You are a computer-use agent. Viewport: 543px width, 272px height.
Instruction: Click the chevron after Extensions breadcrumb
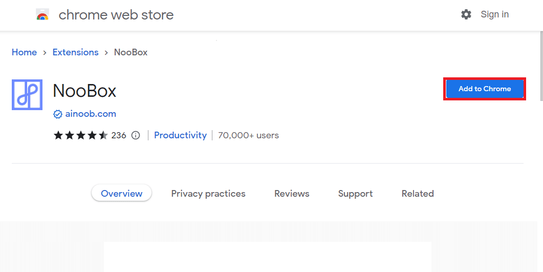coord(106,53)
